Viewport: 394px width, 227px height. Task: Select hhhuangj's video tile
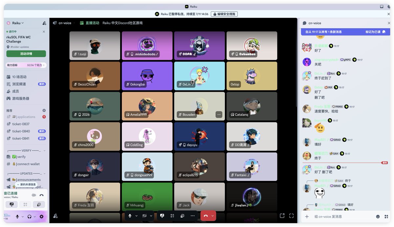[147, 197]
